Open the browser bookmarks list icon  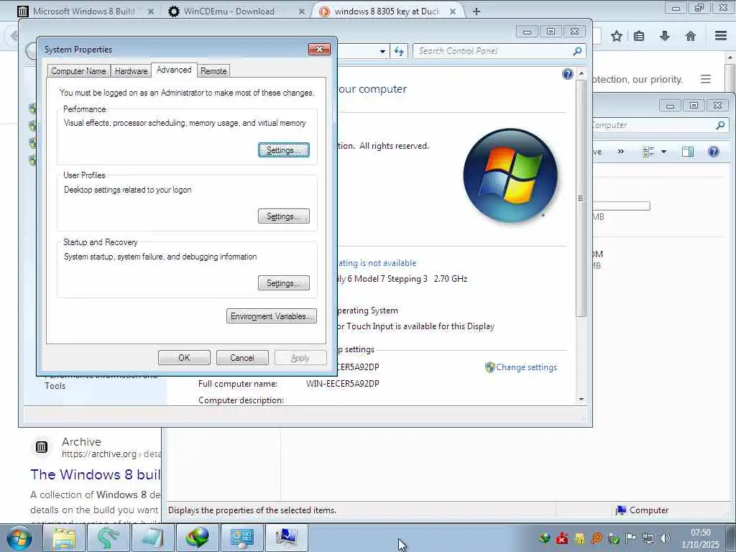(639, 36)
